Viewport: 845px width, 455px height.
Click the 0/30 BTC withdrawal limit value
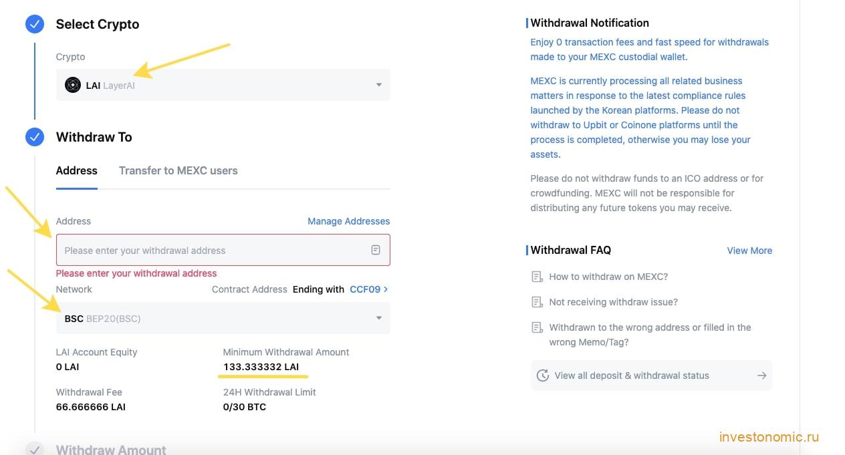(245, 407)
